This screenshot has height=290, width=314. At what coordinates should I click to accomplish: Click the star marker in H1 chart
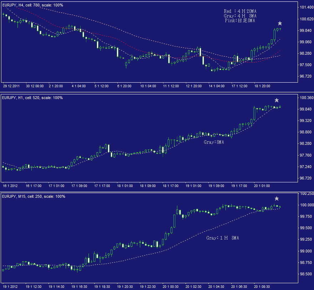point(277,100)
